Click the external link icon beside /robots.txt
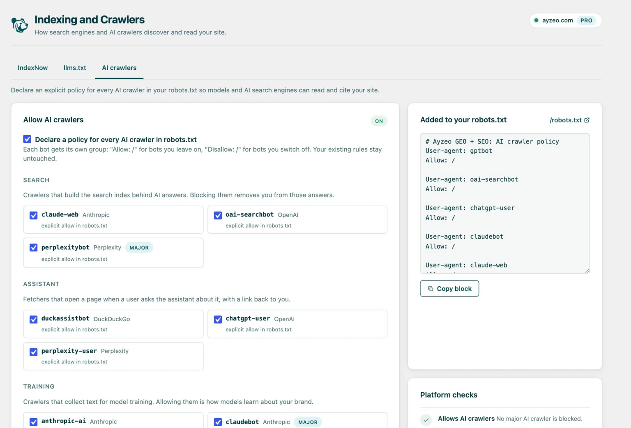Screen dimensions: 631x428 click(587, 120)
